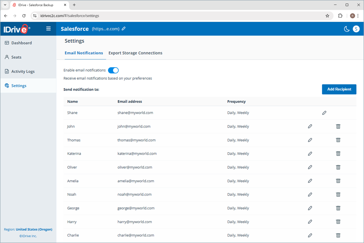The height and width of the screenshot is (243, 364).
Task: Delete Amelia recipient row
Action: [x=338, y=181]
